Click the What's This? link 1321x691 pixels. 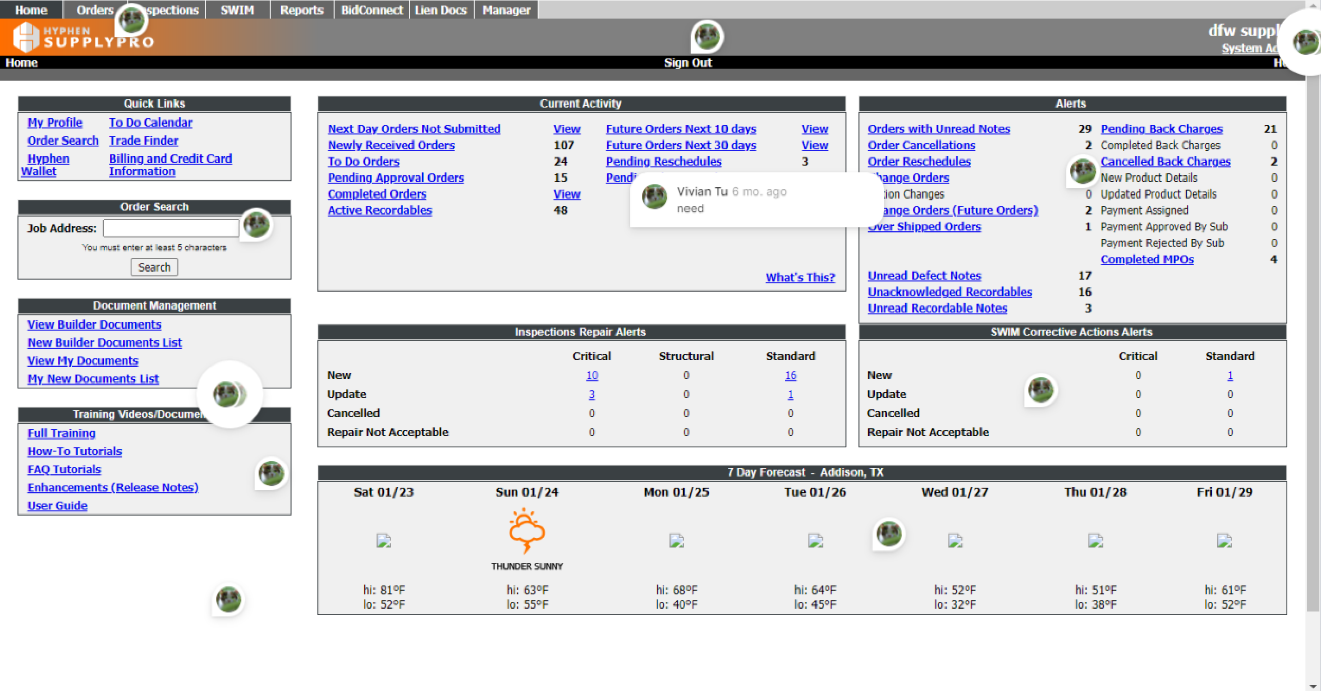point(800,277)
